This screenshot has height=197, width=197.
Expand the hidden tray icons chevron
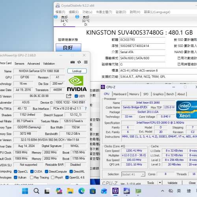tap(162, 191)
